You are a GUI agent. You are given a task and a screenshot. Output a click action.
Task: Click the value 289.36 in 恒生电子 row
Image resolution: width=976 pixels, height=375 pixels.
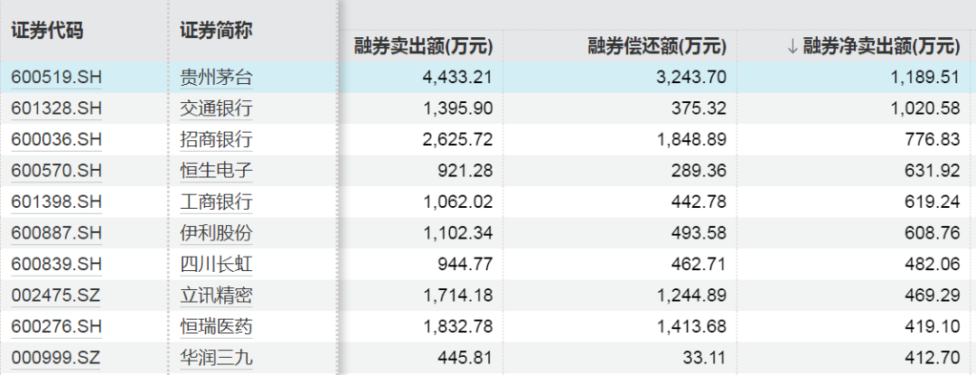point(699,171)
